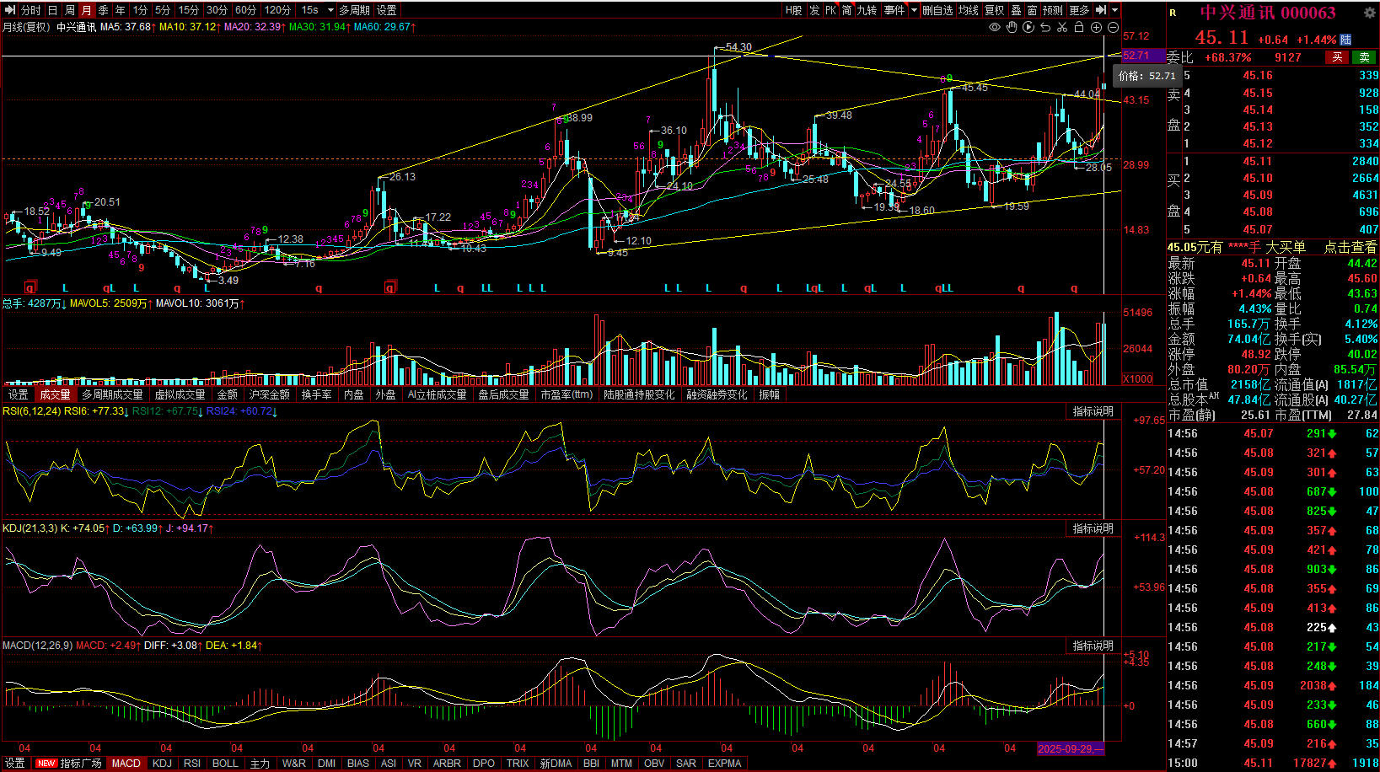Click the skip-to-end arrow icon after 更多
This screenshot has width=1380, height=772.
click(x=1101, y=10)
